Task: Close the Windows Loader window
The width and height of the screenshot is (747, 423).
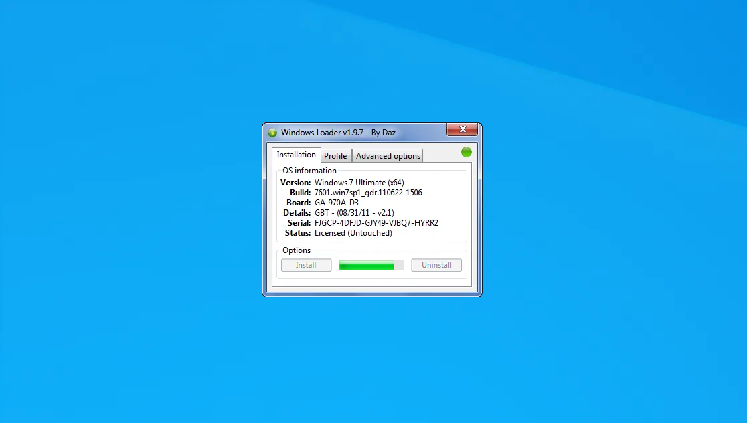Action: click(462, 129)
